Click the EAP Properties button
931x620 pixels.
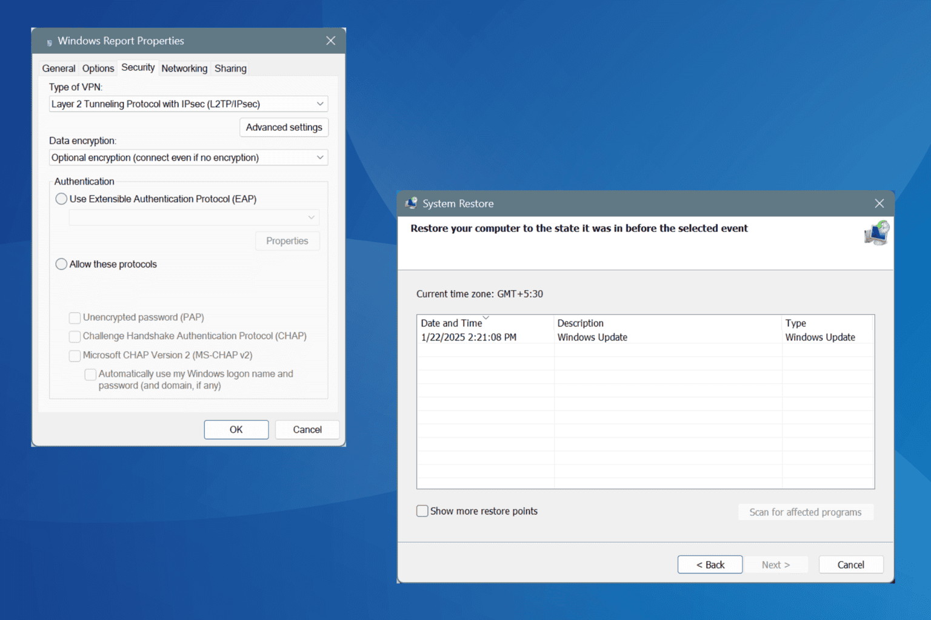287,241
